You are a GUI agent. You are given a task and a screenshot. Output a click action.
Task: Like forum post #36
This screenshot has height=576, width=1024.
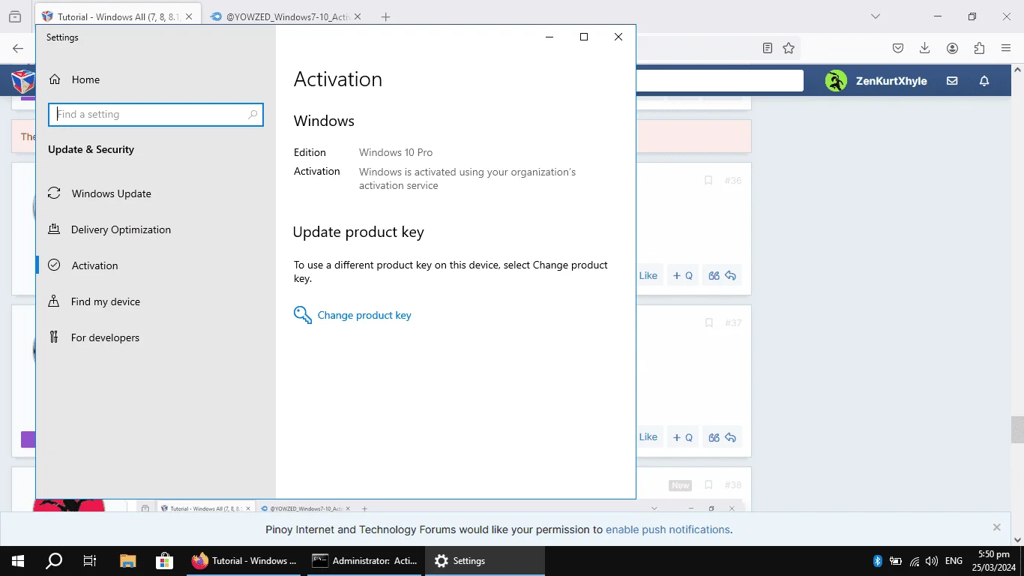coord(648,275)
